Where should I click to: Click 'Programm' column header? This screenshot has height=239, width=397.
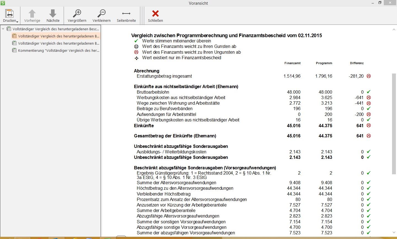[x=324, y=63]
